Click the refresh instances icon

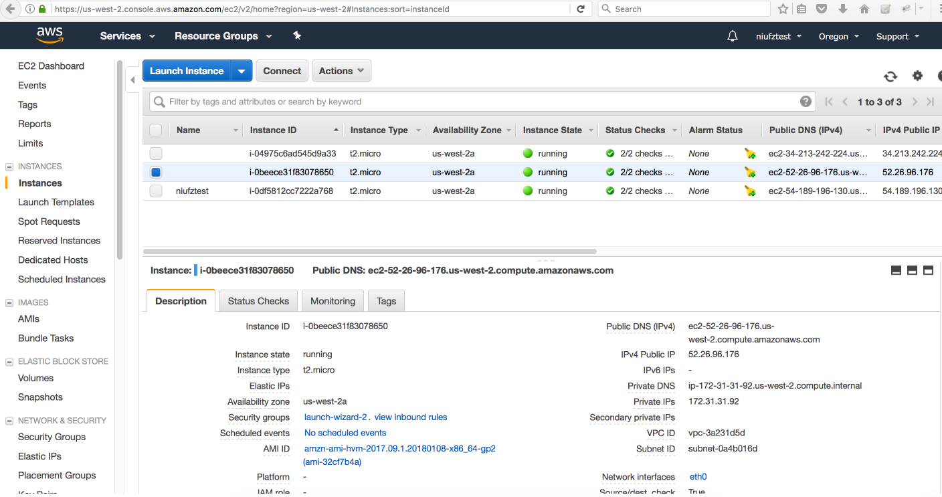(890, 76)
